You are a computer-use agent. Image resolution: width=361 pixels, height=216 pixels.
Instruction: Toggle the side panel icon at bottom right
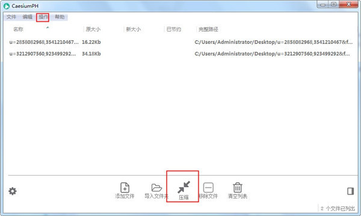click(x=350, y=191)
